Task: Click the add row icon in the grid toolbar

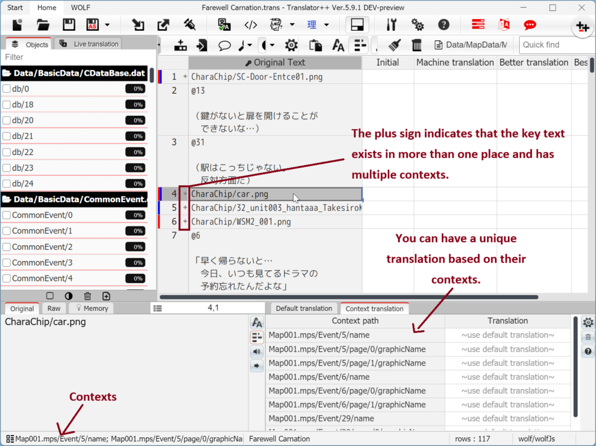Action: pyautogui.click(x=180, y=45)
